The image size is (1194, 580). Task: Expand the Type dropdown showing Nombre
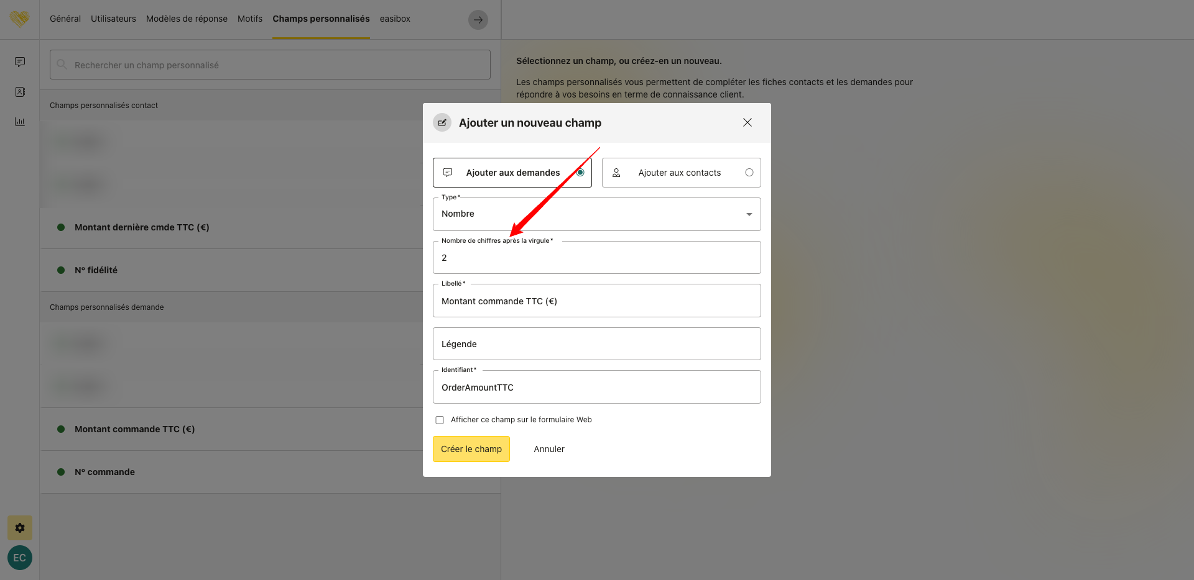(596, 214)
